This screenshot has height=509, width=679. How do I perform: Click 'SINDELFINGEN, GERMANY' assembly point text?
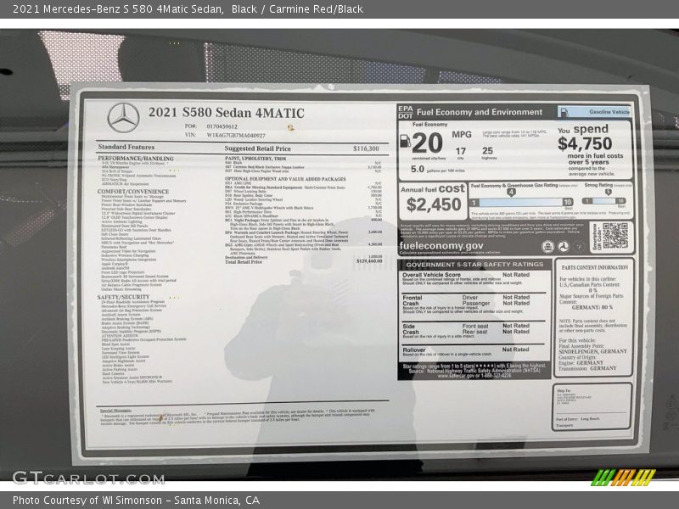click(x=592, y=351)
